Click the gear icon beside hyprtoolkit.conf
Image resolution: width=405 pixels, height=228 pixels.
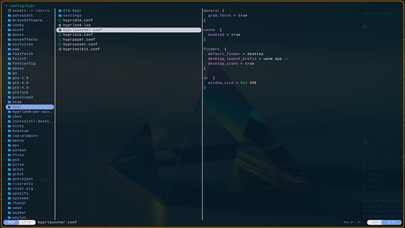tap(60, 49)
